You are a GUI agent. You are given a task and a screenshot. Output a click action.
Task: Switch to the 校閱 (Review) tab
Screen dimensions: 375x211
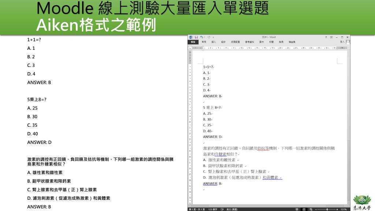271,42
